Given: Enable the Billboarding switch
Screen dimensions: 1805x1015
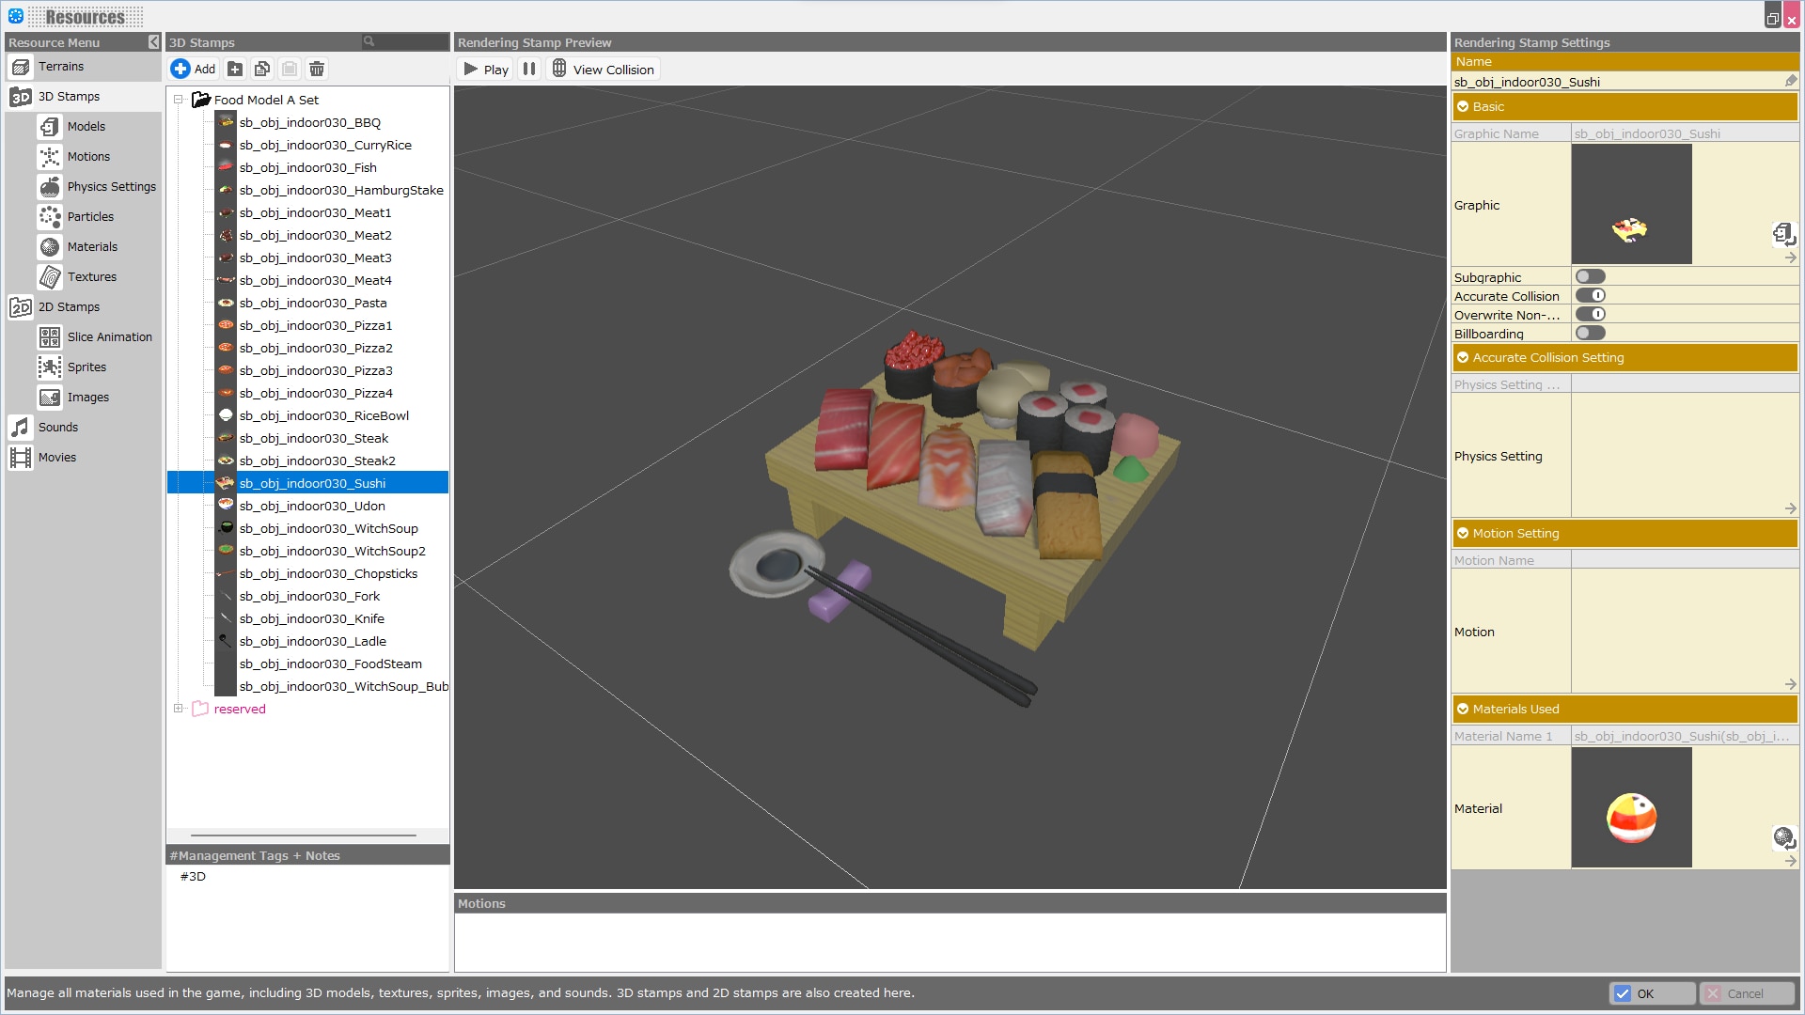Looking at the screenshot, I should (x=1591, y=334).
